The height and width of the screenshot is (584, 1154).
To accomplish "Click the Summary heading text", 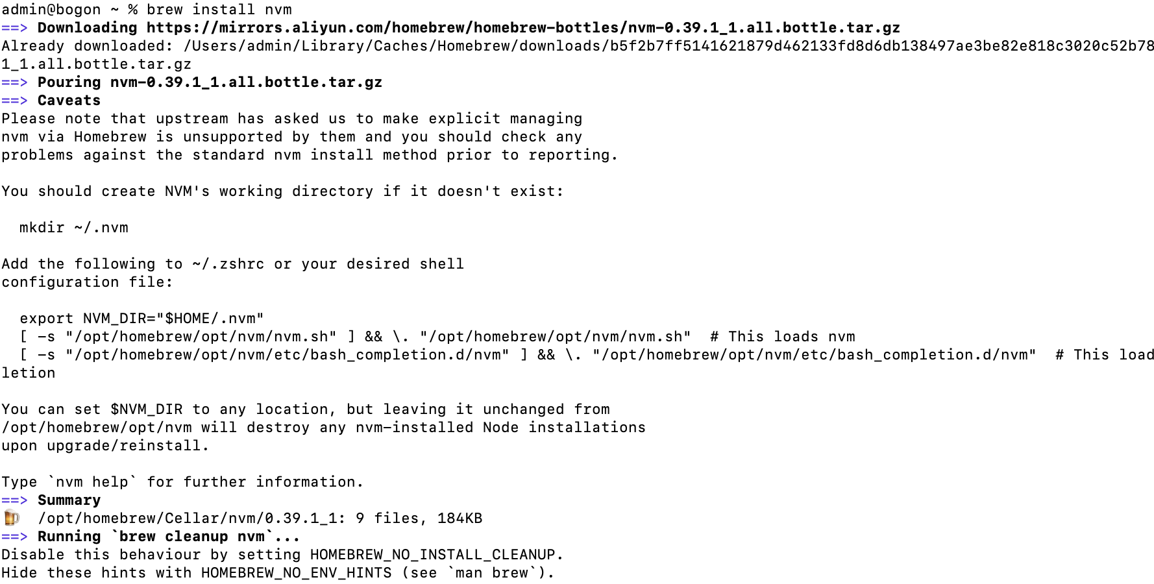I will point(69,500).
